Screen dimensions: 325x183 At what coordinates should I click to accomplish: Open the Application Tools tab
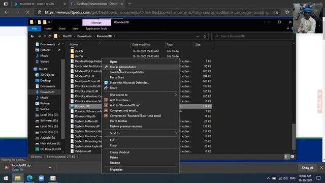coord(96,28)
